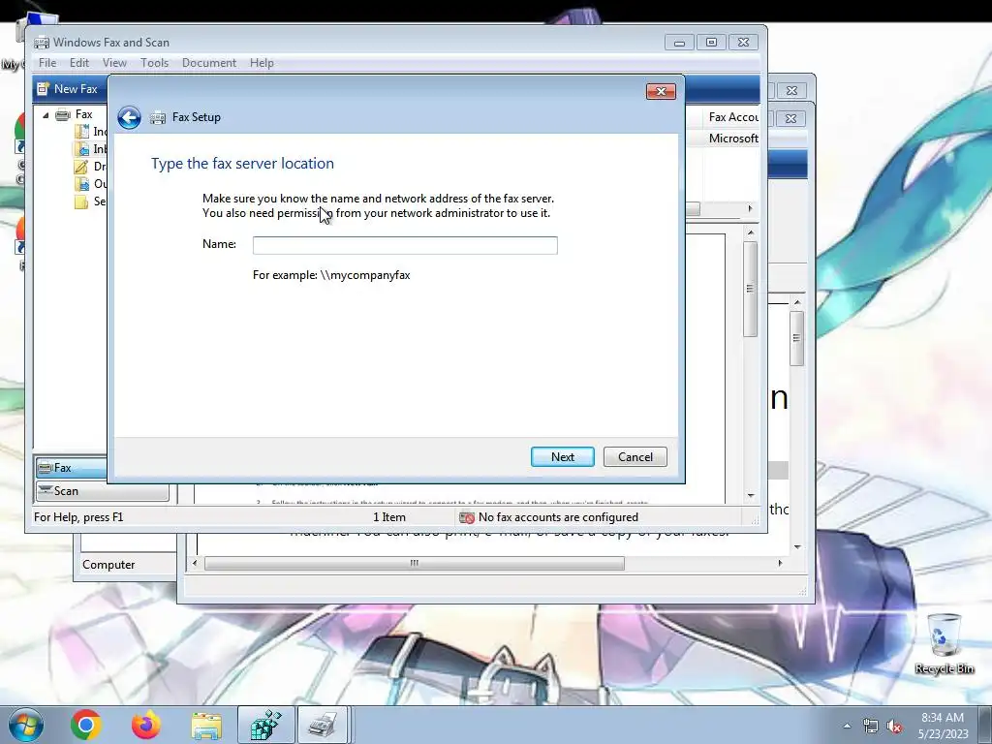Select the Incoming folder icon

(x=81, y=132)
